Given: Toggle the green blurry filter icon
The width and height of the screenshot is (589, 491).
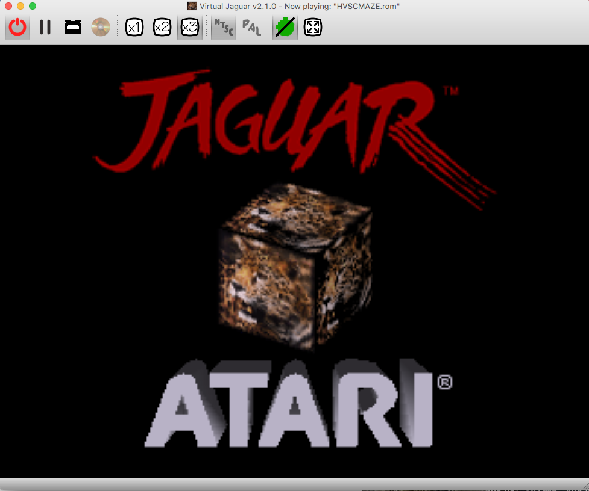Looking at the screenshot, I should pyautogui.click(x=285, y=27).
